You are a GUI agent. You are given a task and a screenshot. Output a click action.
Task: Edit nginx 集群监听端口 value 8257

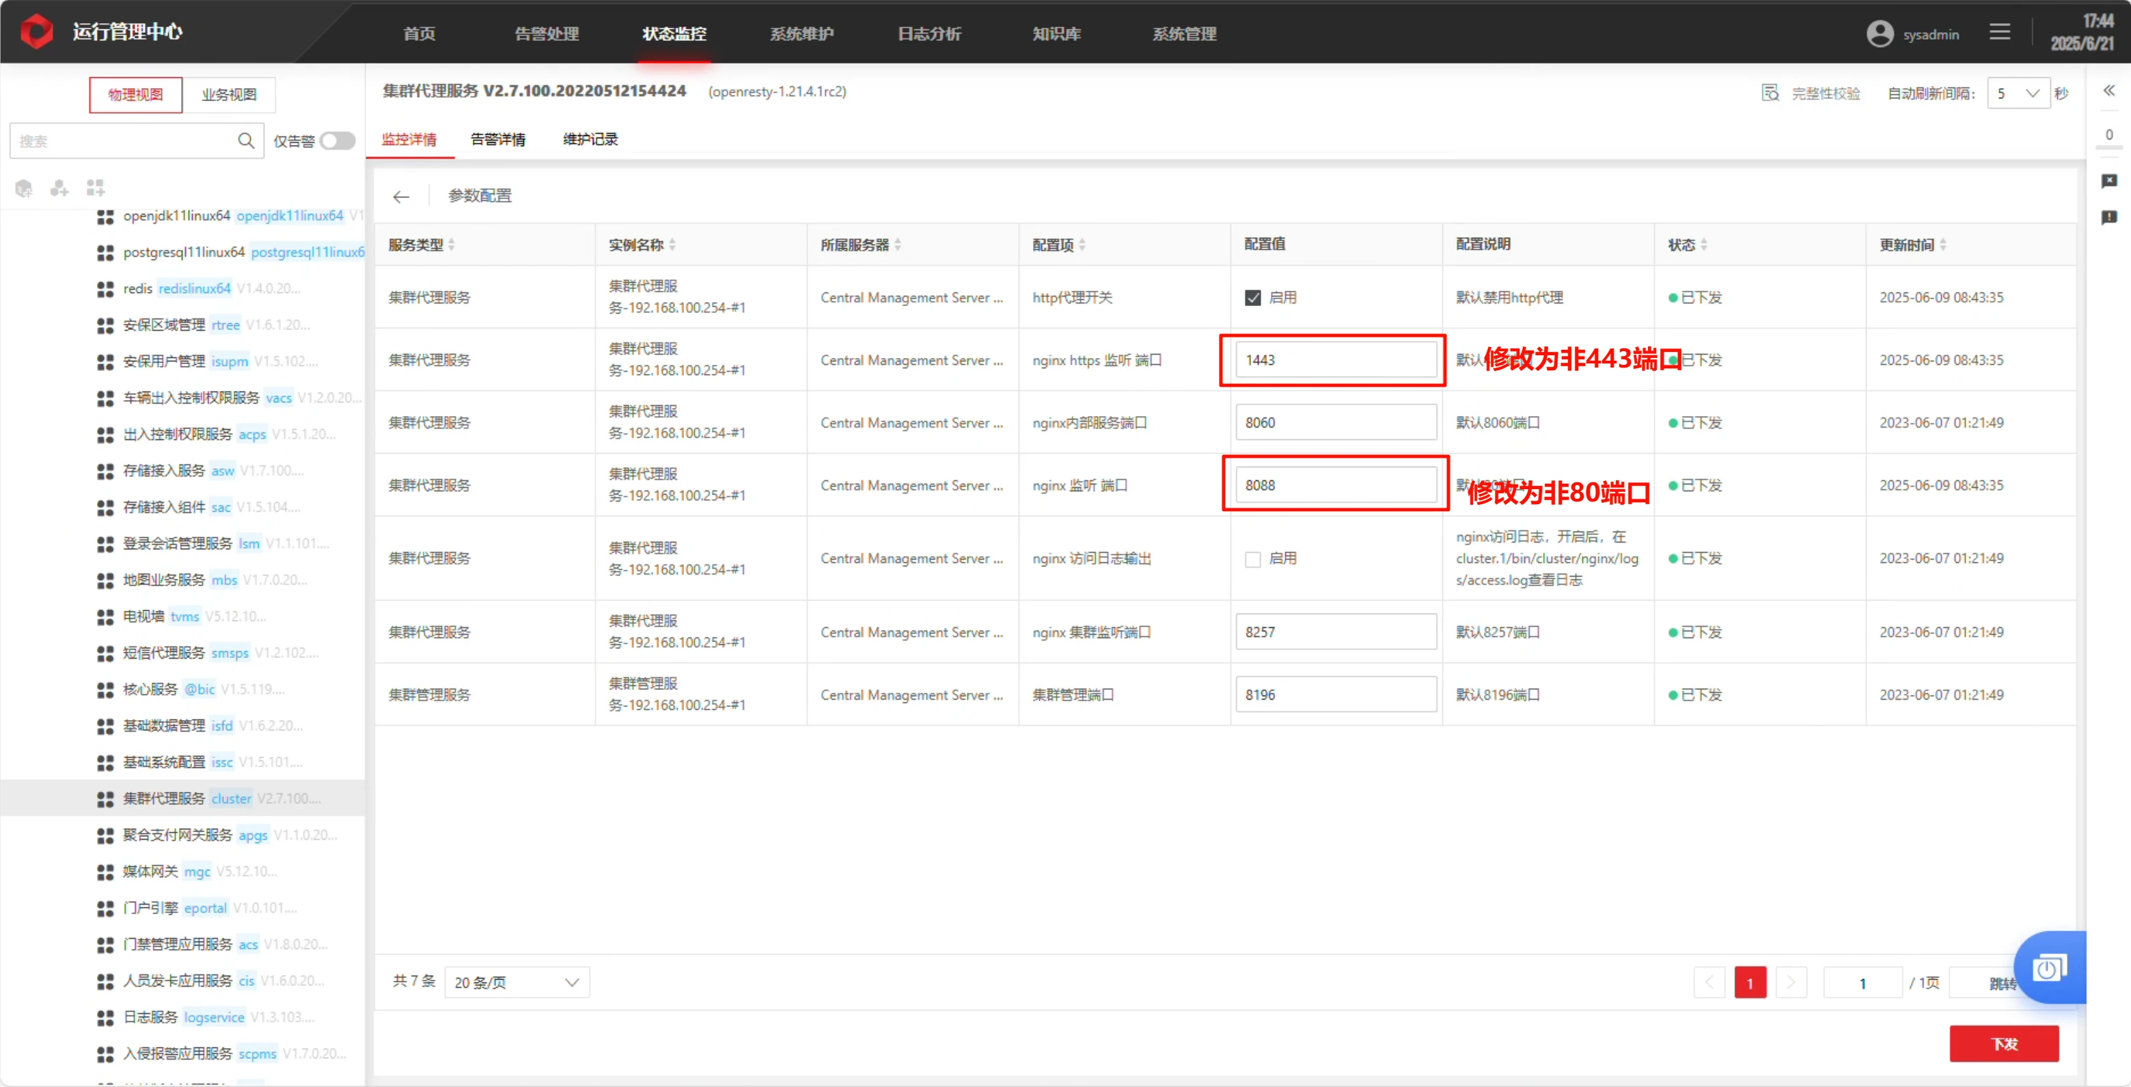[x=1335, y=631]
